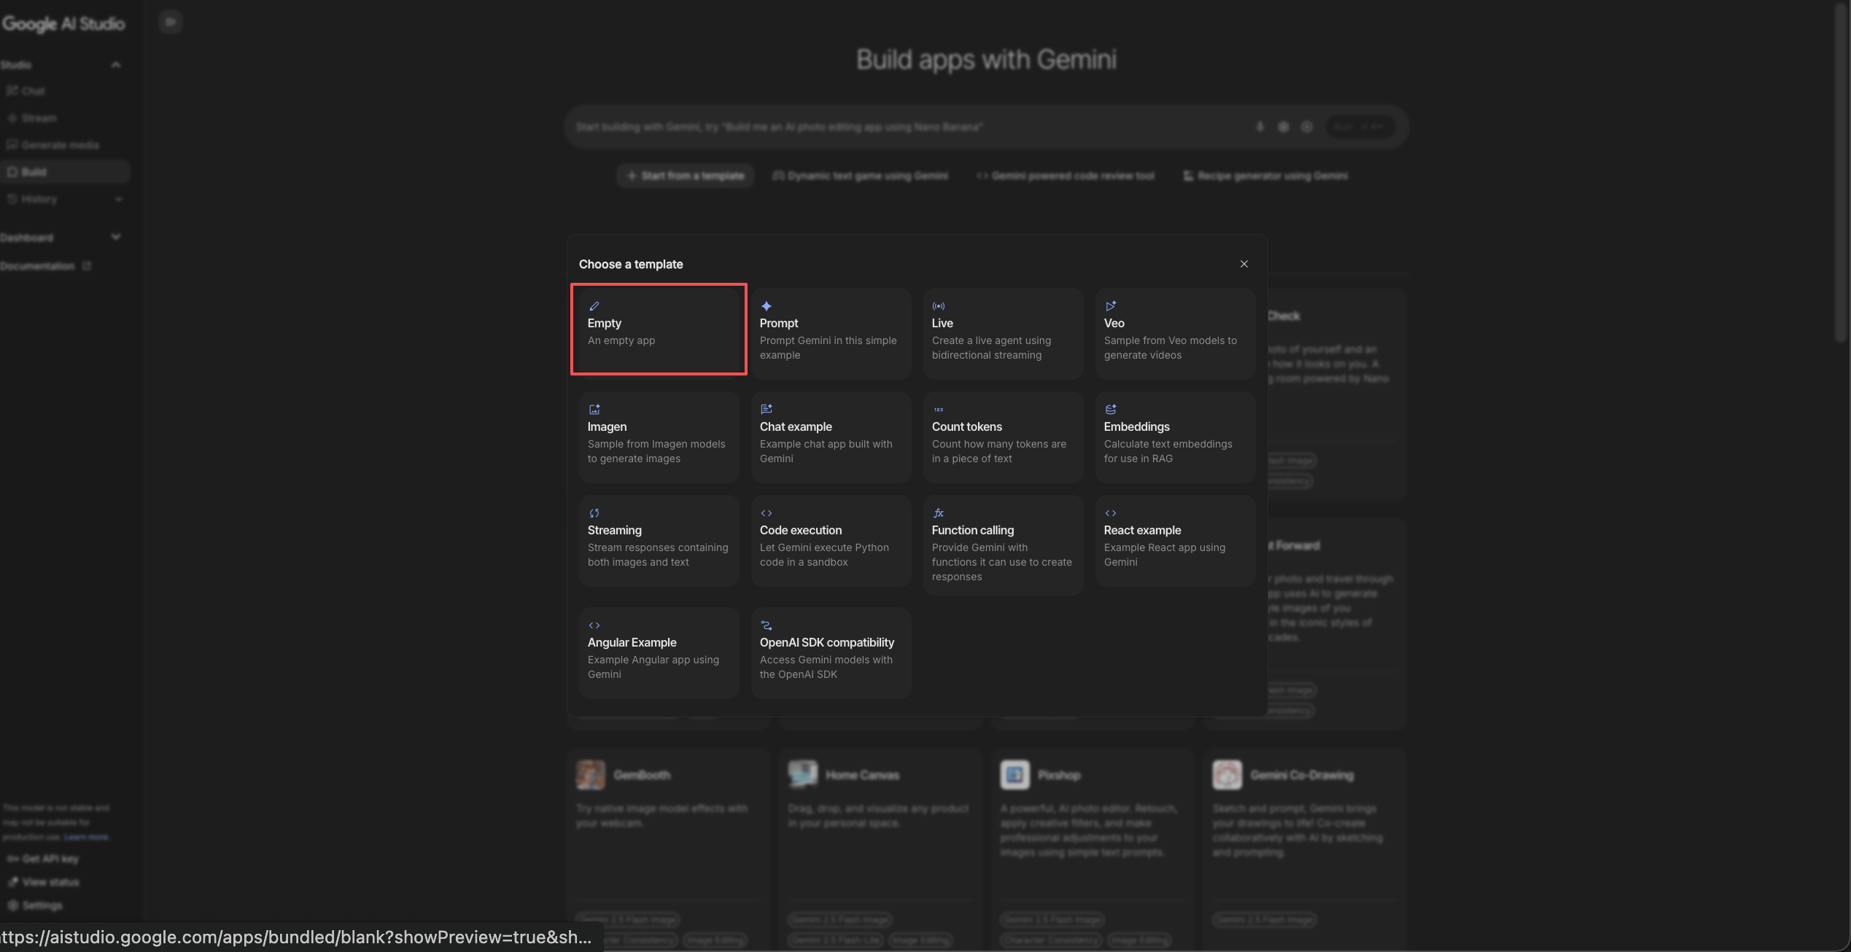Open the Google AI Studio logo home link

tap(64, 24)
